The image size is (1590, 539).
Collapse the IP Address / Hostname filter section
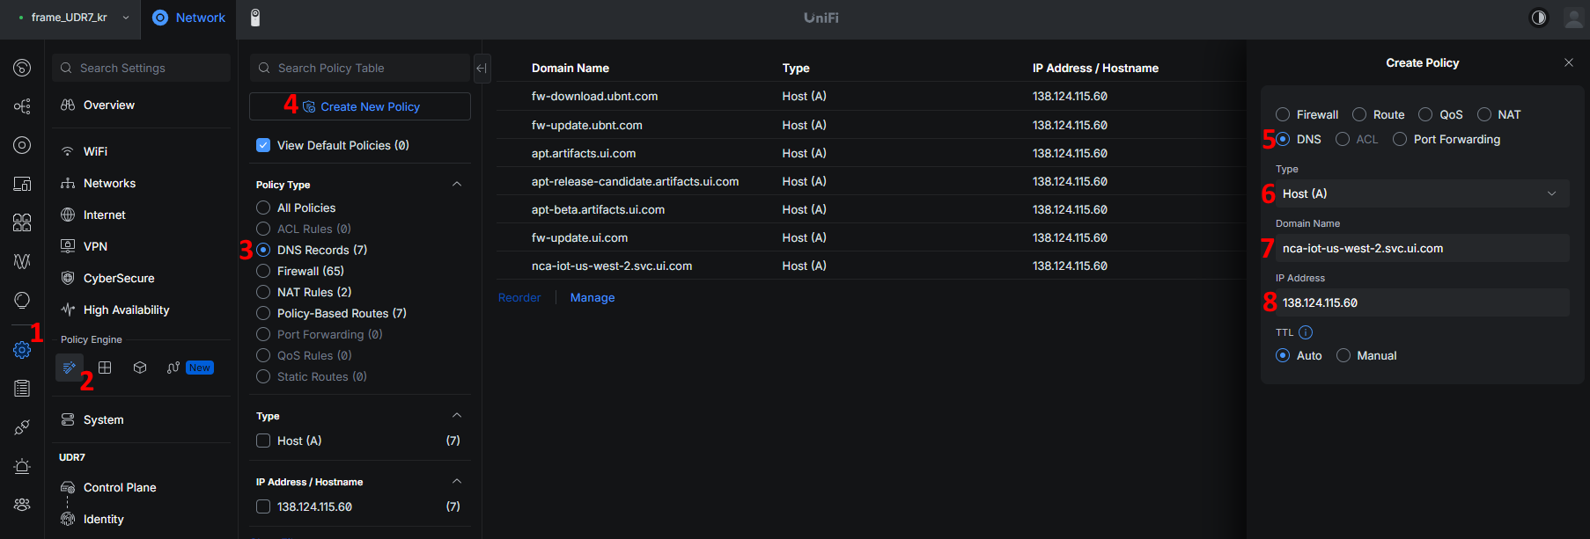(x=456, y=481)
